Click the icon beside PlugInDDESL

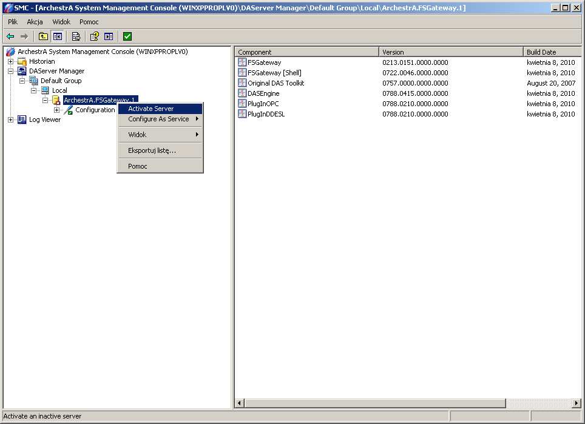click(x=242, y=114)
